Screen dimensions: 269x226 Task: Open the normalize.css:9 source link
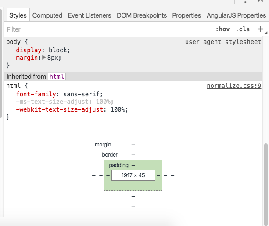(234, 86)
